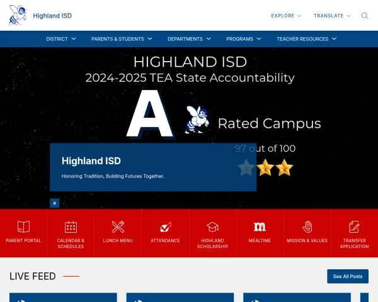The height and width of the screenshot is (302, 378).
Task: Click the hornet mascot in the banner
Action: (x=197, y=120)
